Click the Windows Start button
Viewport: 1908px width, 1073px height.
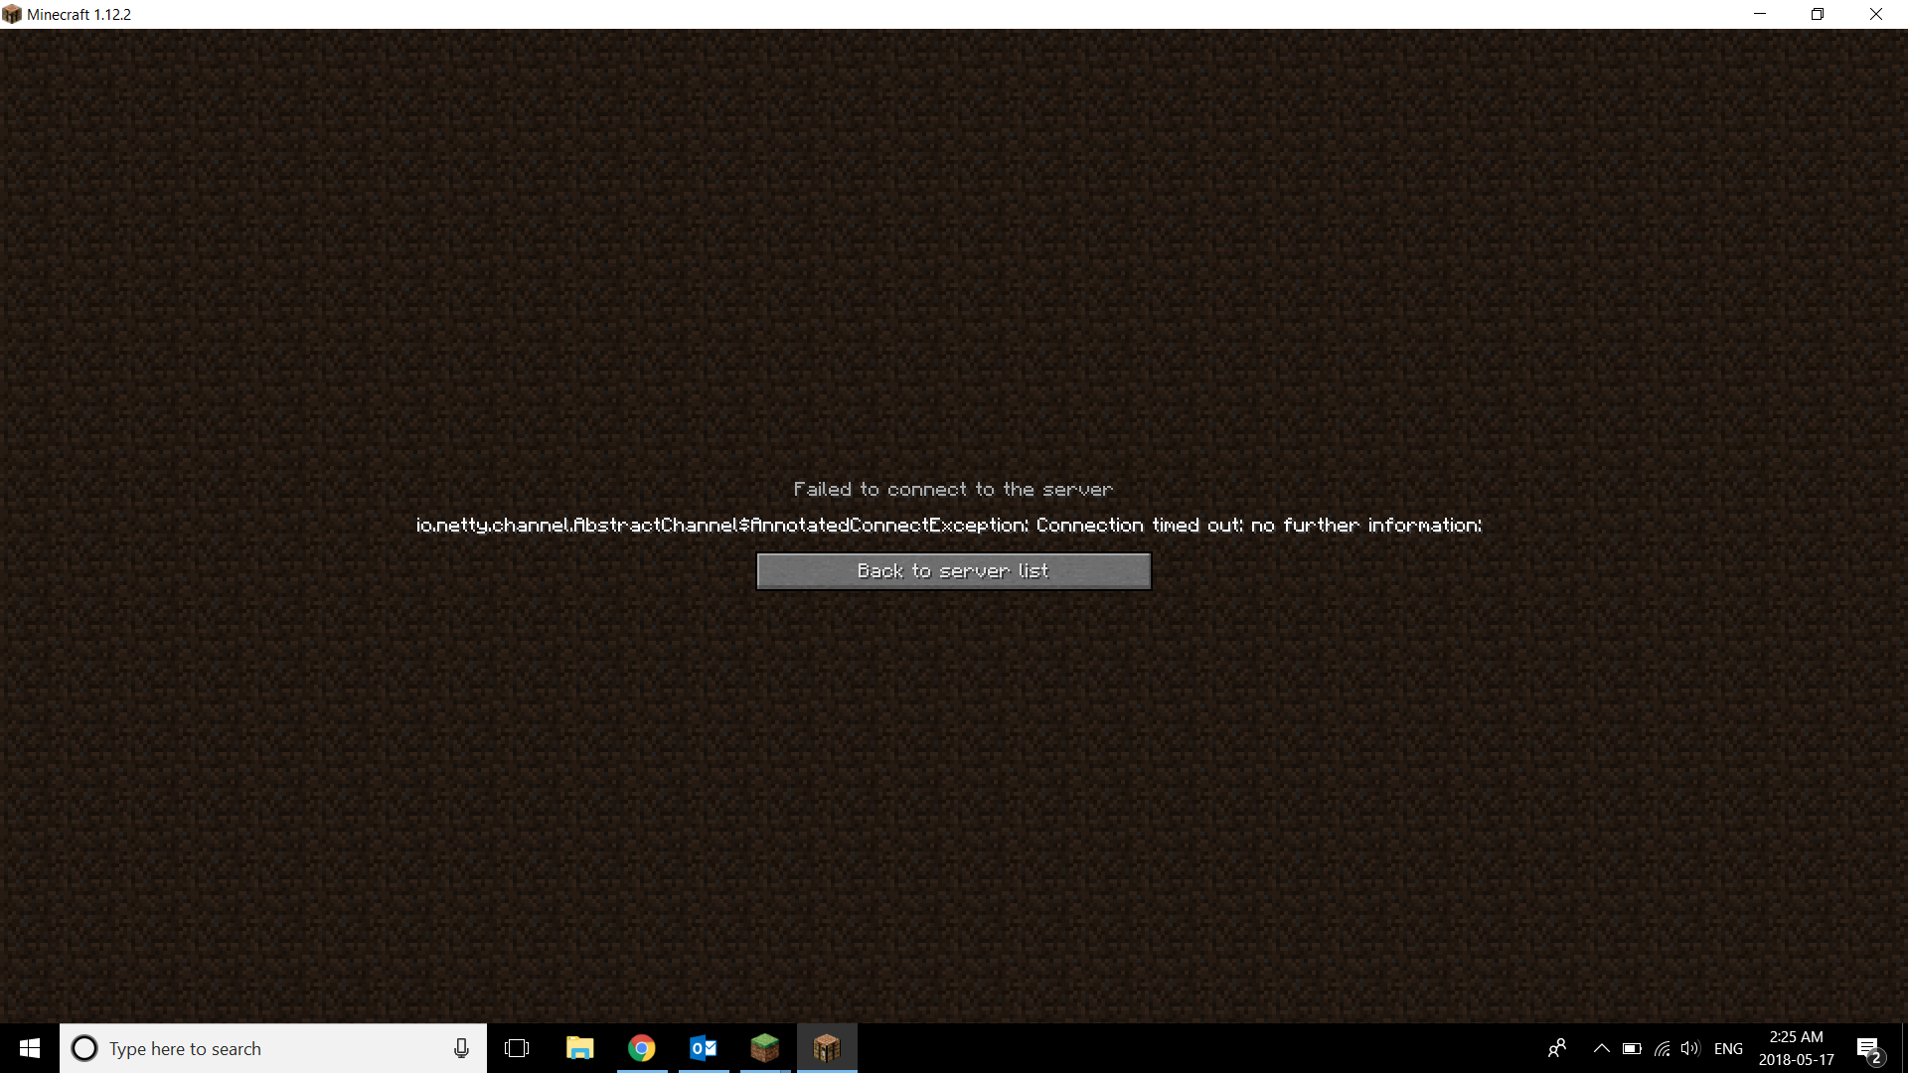pyautogui.click(x=29, y=1047)
